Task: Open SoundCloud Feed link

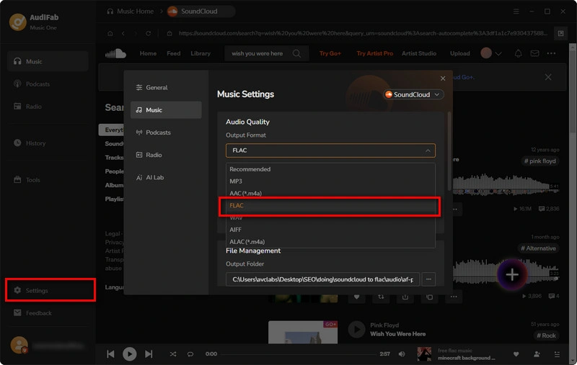Action: tap(173, 53)
